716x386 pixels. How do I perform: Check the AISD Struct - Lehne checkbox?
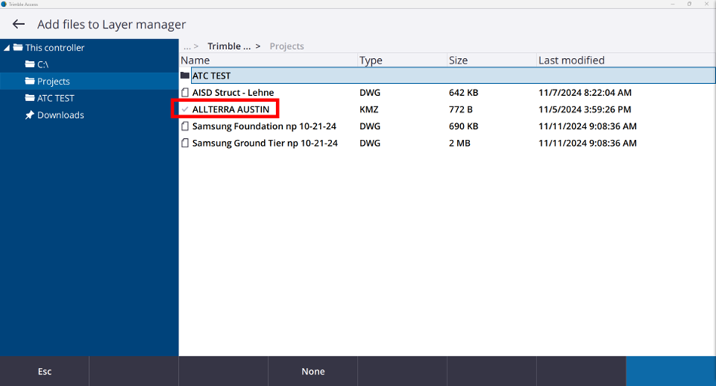(x=185, y=92)
